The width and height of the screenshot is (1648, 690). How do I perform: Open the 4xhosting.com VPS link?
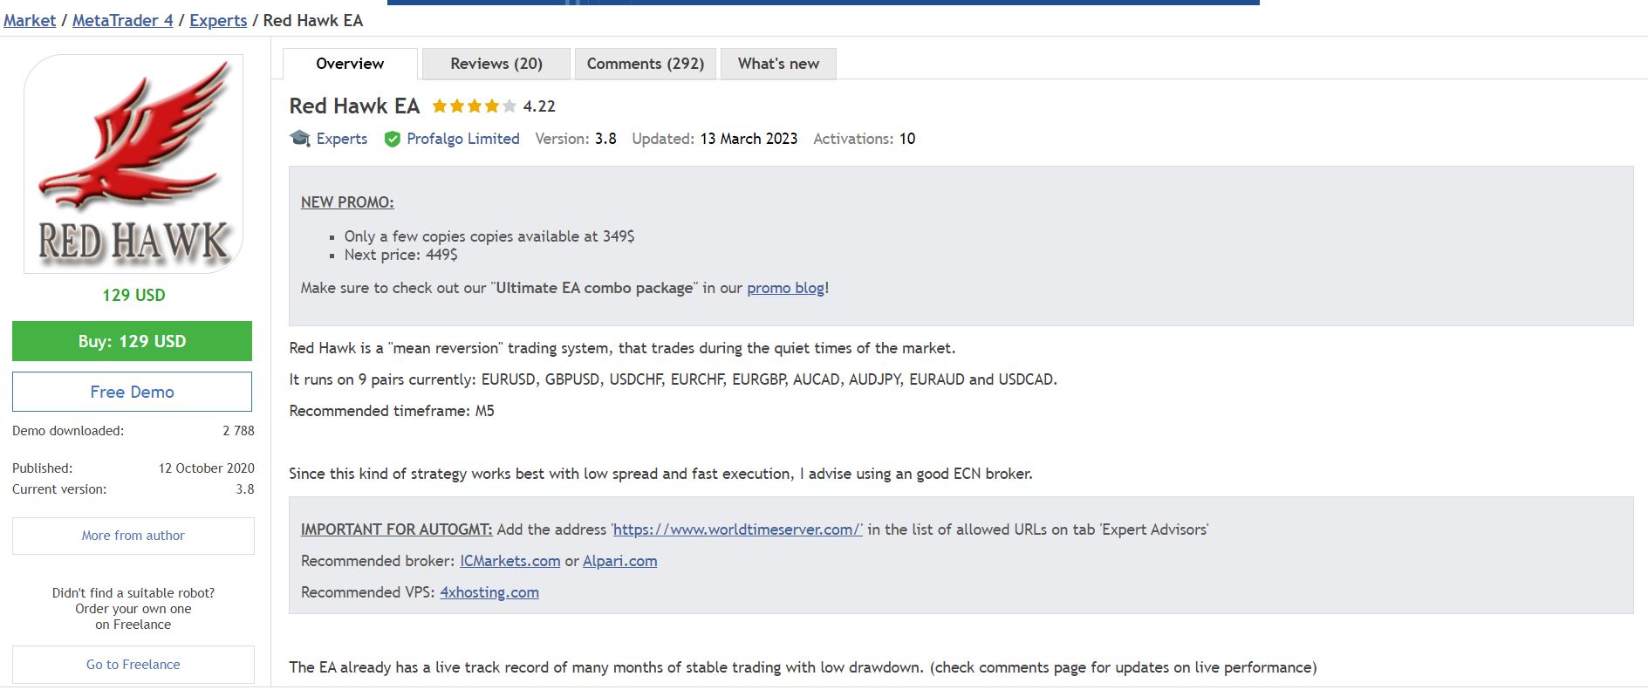[x=489, y=592]
